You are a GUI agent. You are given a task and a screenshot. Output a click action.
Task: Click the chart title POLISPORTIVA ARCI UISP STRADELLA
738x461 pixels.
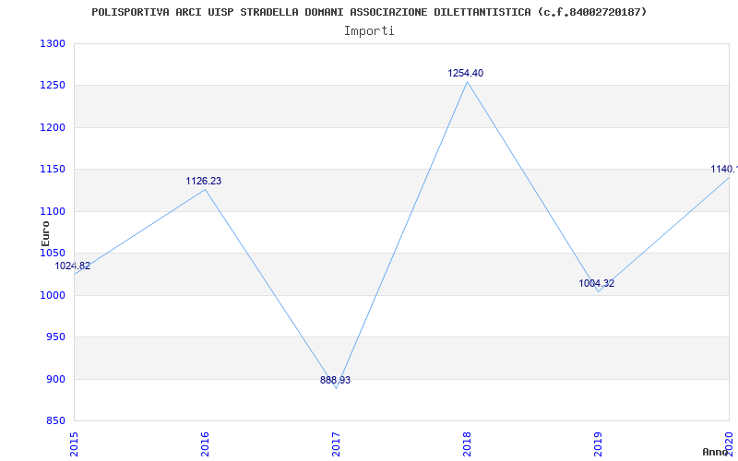(x=369, y=12)
